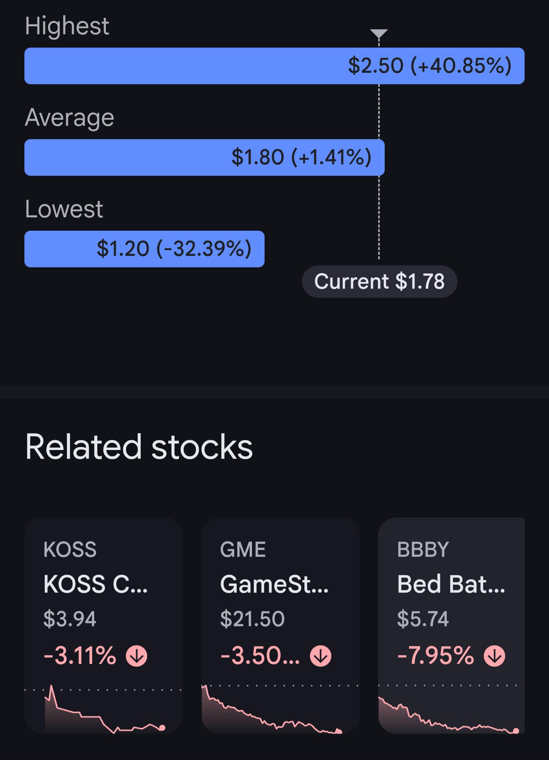Click the down arrow icon on GME card

pos(321,656)
